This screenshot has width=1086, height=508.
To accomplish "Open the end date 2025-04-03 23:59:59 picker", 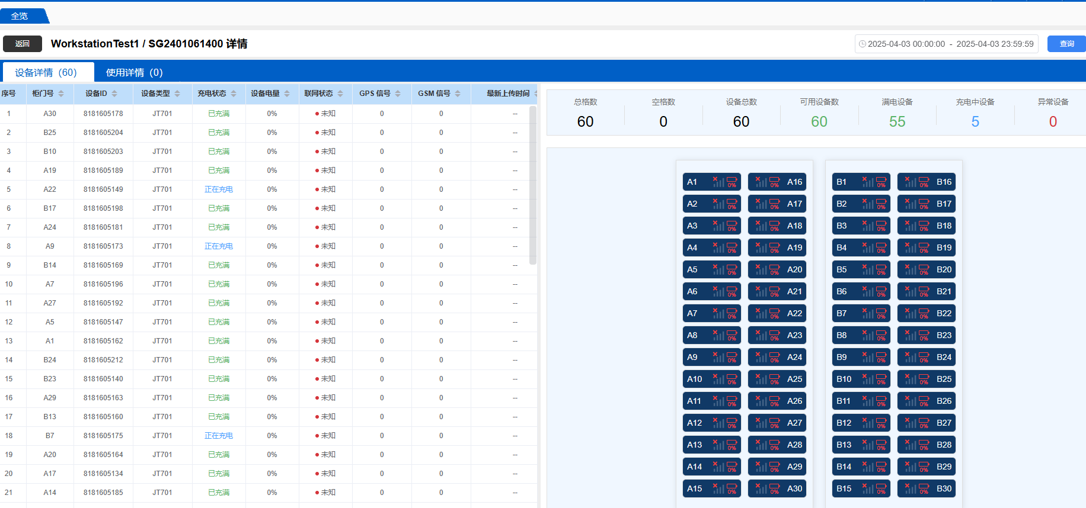I will (995, 44).
